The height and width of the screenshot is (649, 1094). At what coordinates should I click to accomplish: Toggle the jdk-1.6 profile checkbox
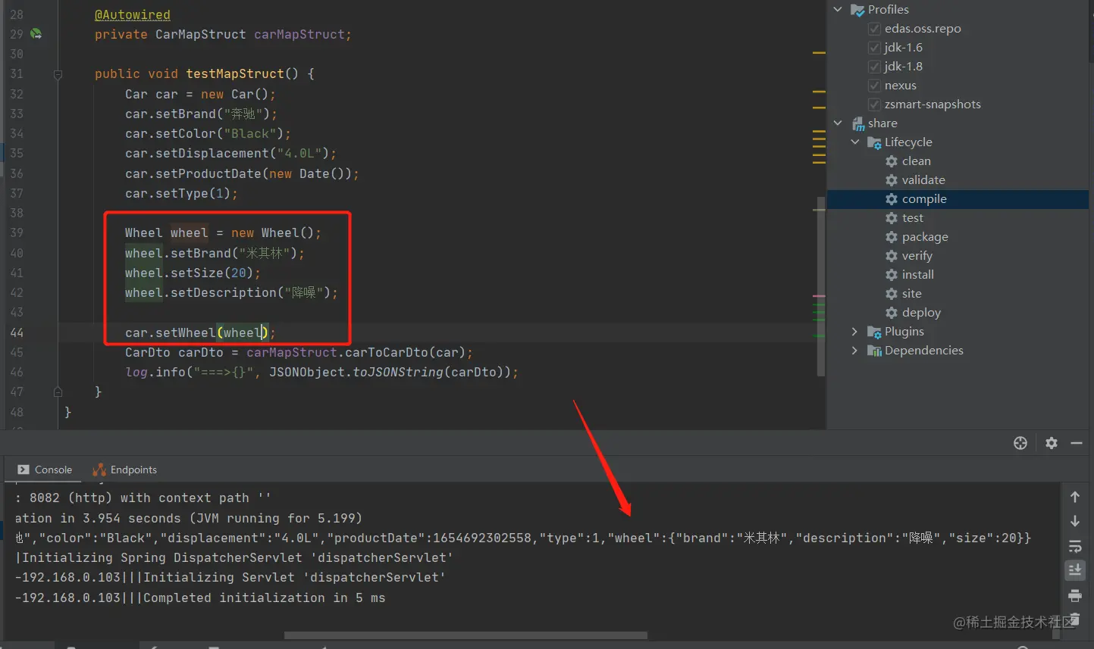[x=874, y=48]
